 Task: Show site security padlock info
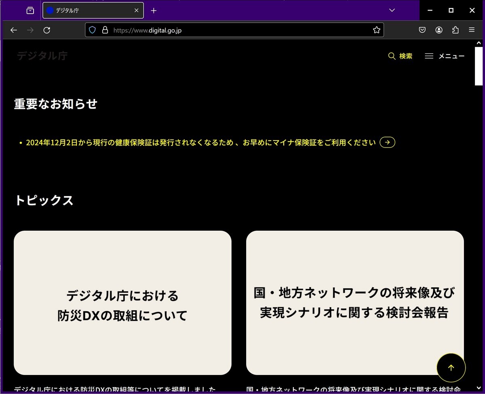coord(105,30)
